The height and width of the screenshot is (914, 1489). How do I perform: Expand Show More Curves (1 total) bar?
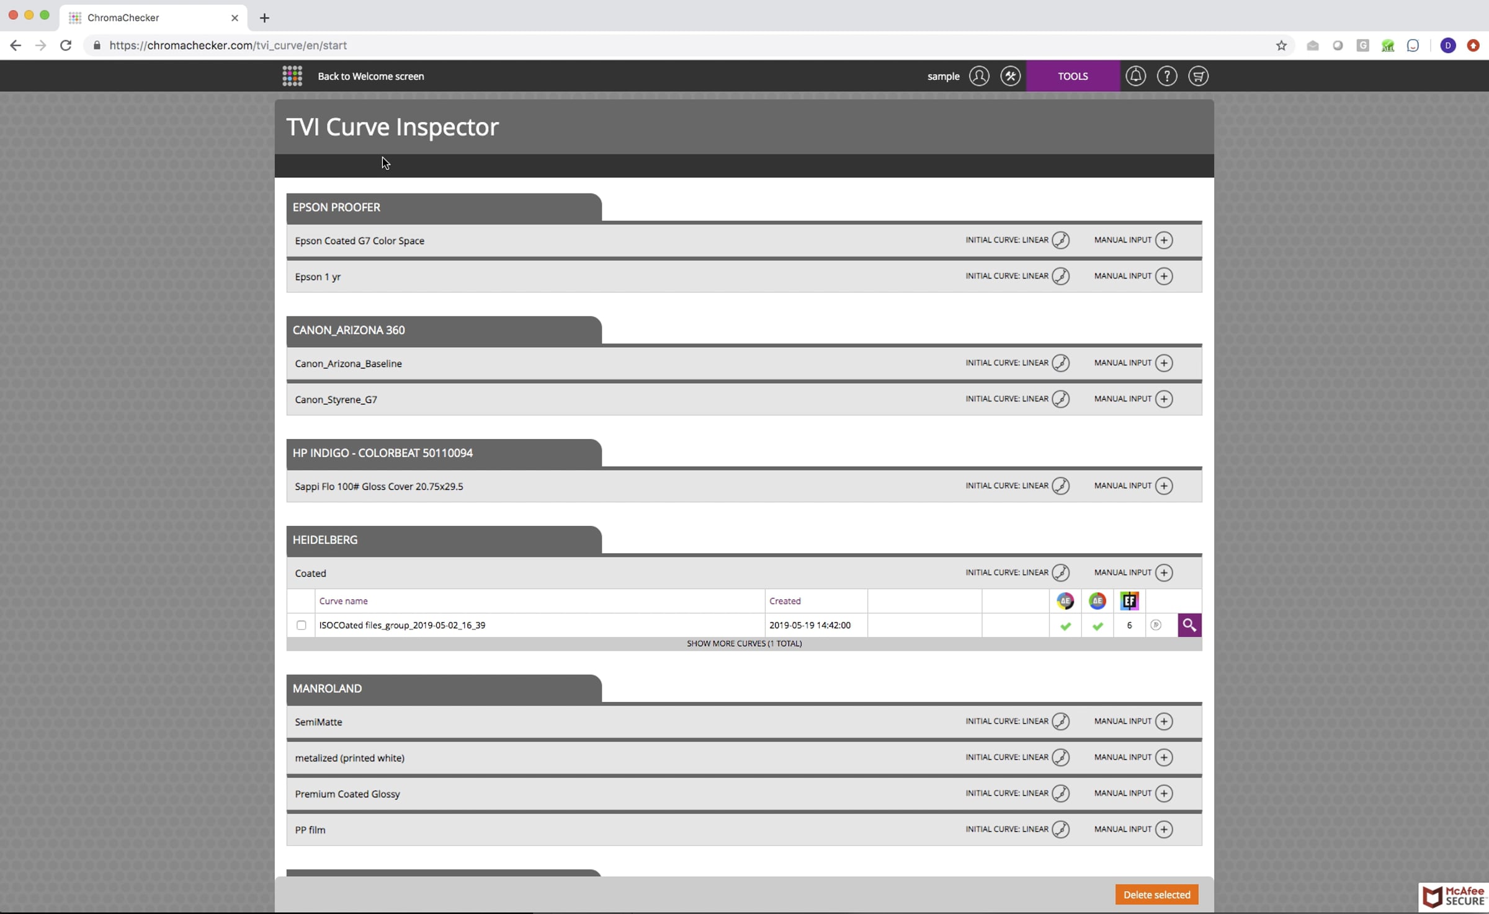click(x=744, y=644)
